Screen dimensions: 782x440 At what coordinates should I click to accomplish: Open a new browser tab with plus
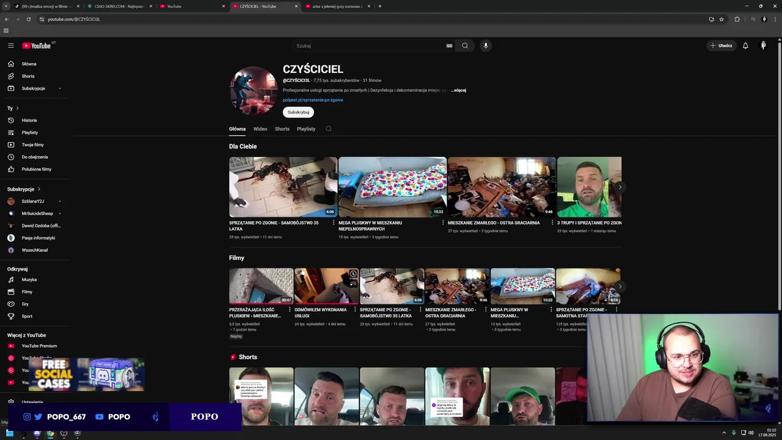380,6
